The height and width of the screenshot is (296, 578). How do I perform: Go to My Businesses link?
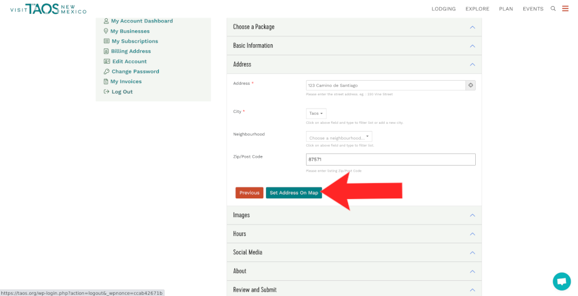130,31
